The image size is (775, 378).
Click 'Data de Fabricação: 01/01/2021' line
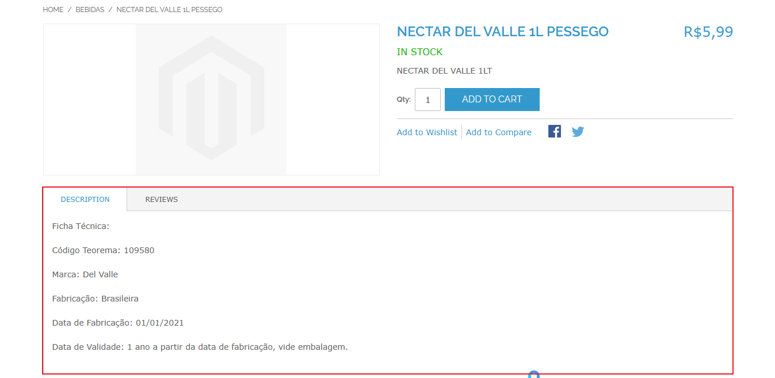point(118,323)
